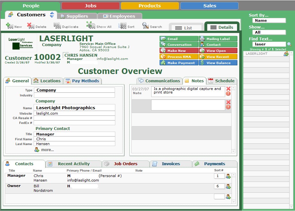Select LASERLIGHT in the results list
This screenshot has width=295, height=211.
[266, 54]
